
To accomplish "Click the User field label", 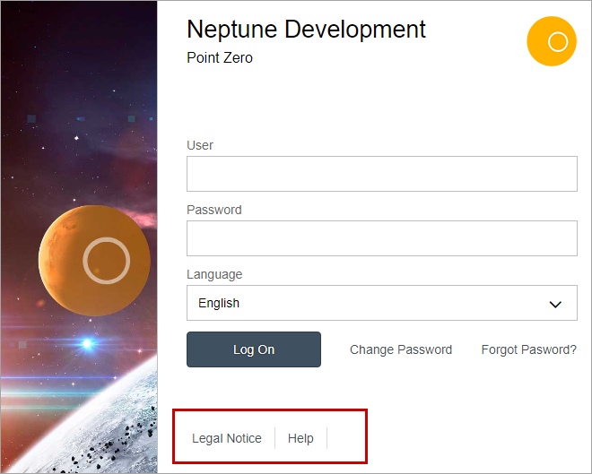I will (x=200, y=145).
